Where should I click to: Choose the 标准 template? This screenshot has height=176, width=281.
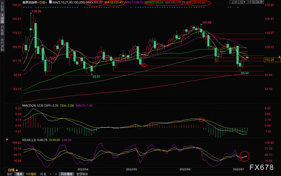click(x=43, y=174)
